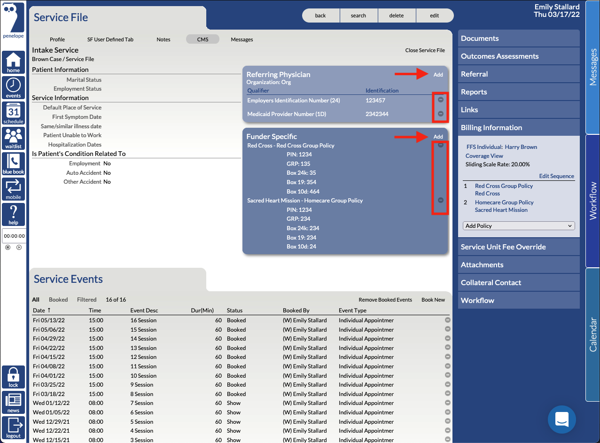The height and width of the screenshot is (443, 600).
Task: Open the Add Policy dropdown
Action: pos(519,226)
